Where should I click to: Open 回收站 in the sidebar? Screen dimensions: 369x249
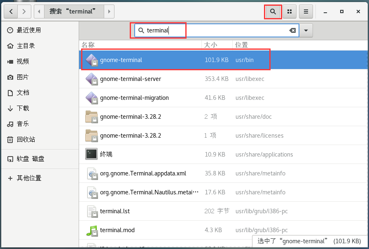(x=40, y=139)
